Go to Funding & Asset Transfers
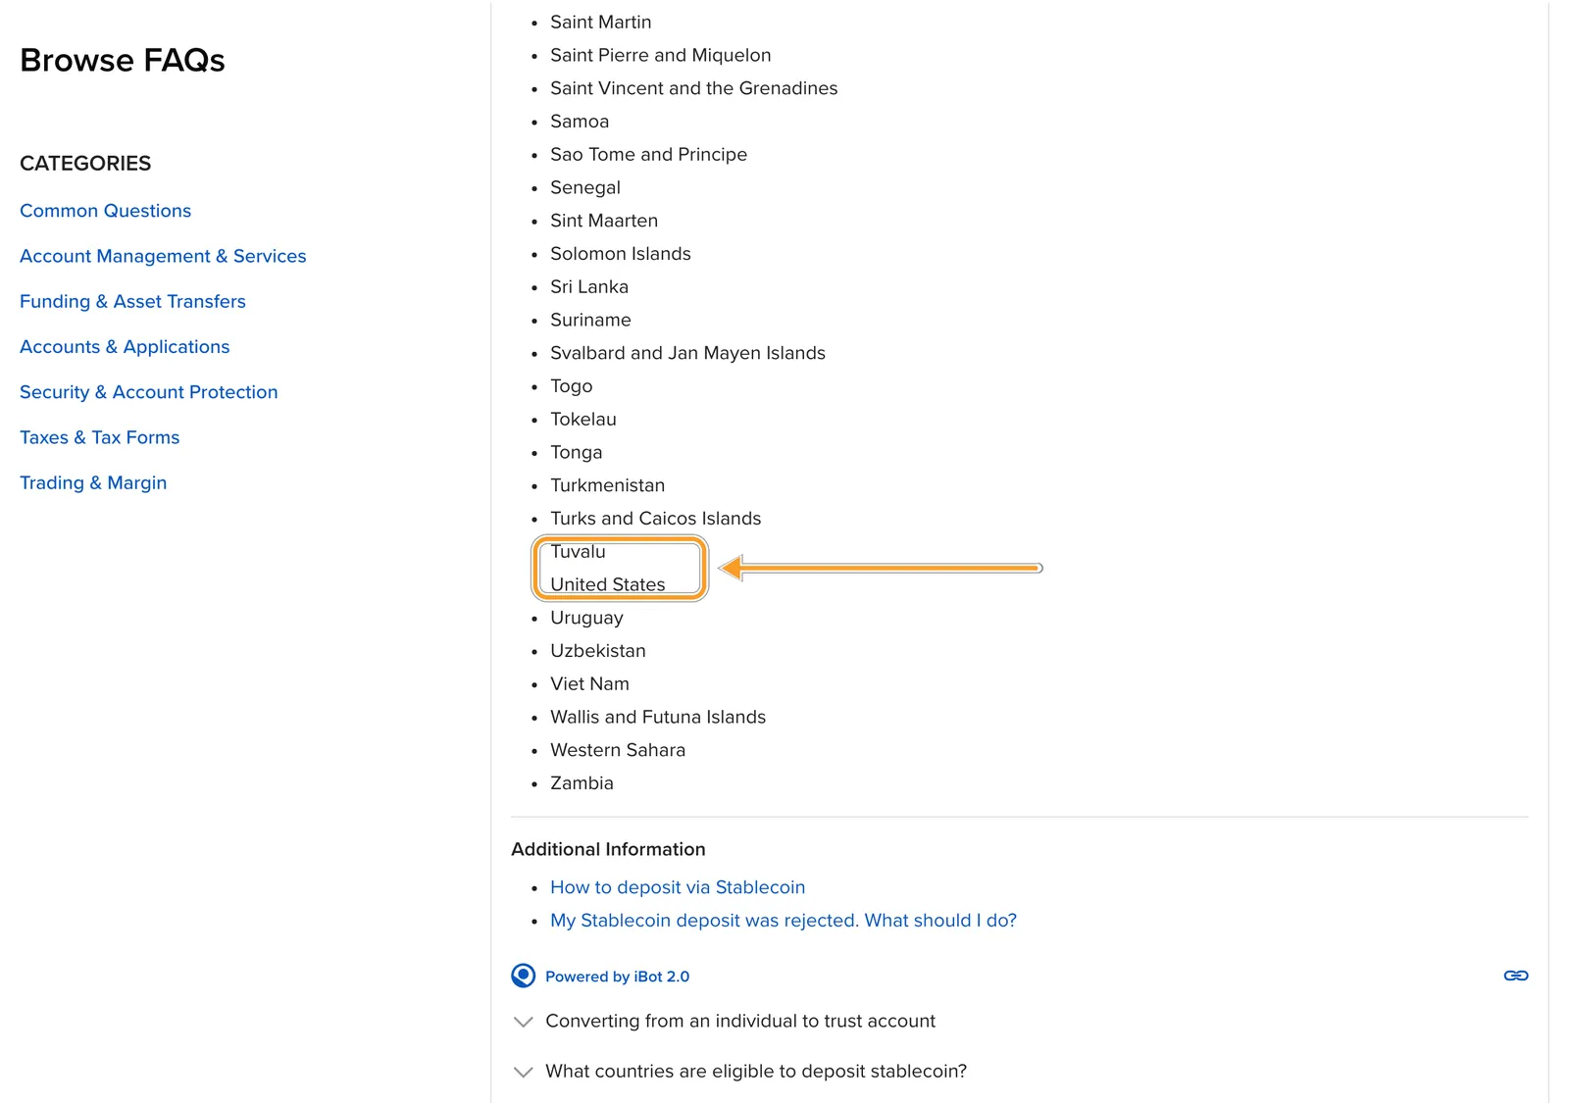This screenshot has width=1569, height=1103. (132, 301)
